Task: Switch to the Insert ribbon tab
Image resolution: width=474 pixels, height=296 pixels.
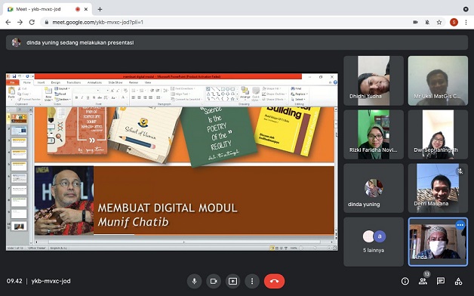Action: pos(41,82)
